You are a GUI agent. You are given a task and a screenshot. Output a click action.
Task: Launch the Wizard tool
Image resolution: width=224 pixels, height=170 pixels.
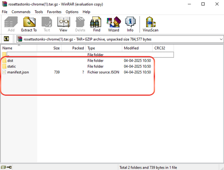(113, 24)
